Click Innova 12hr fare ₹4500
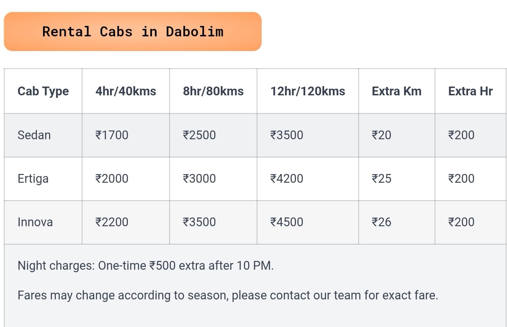 (287, 222)
